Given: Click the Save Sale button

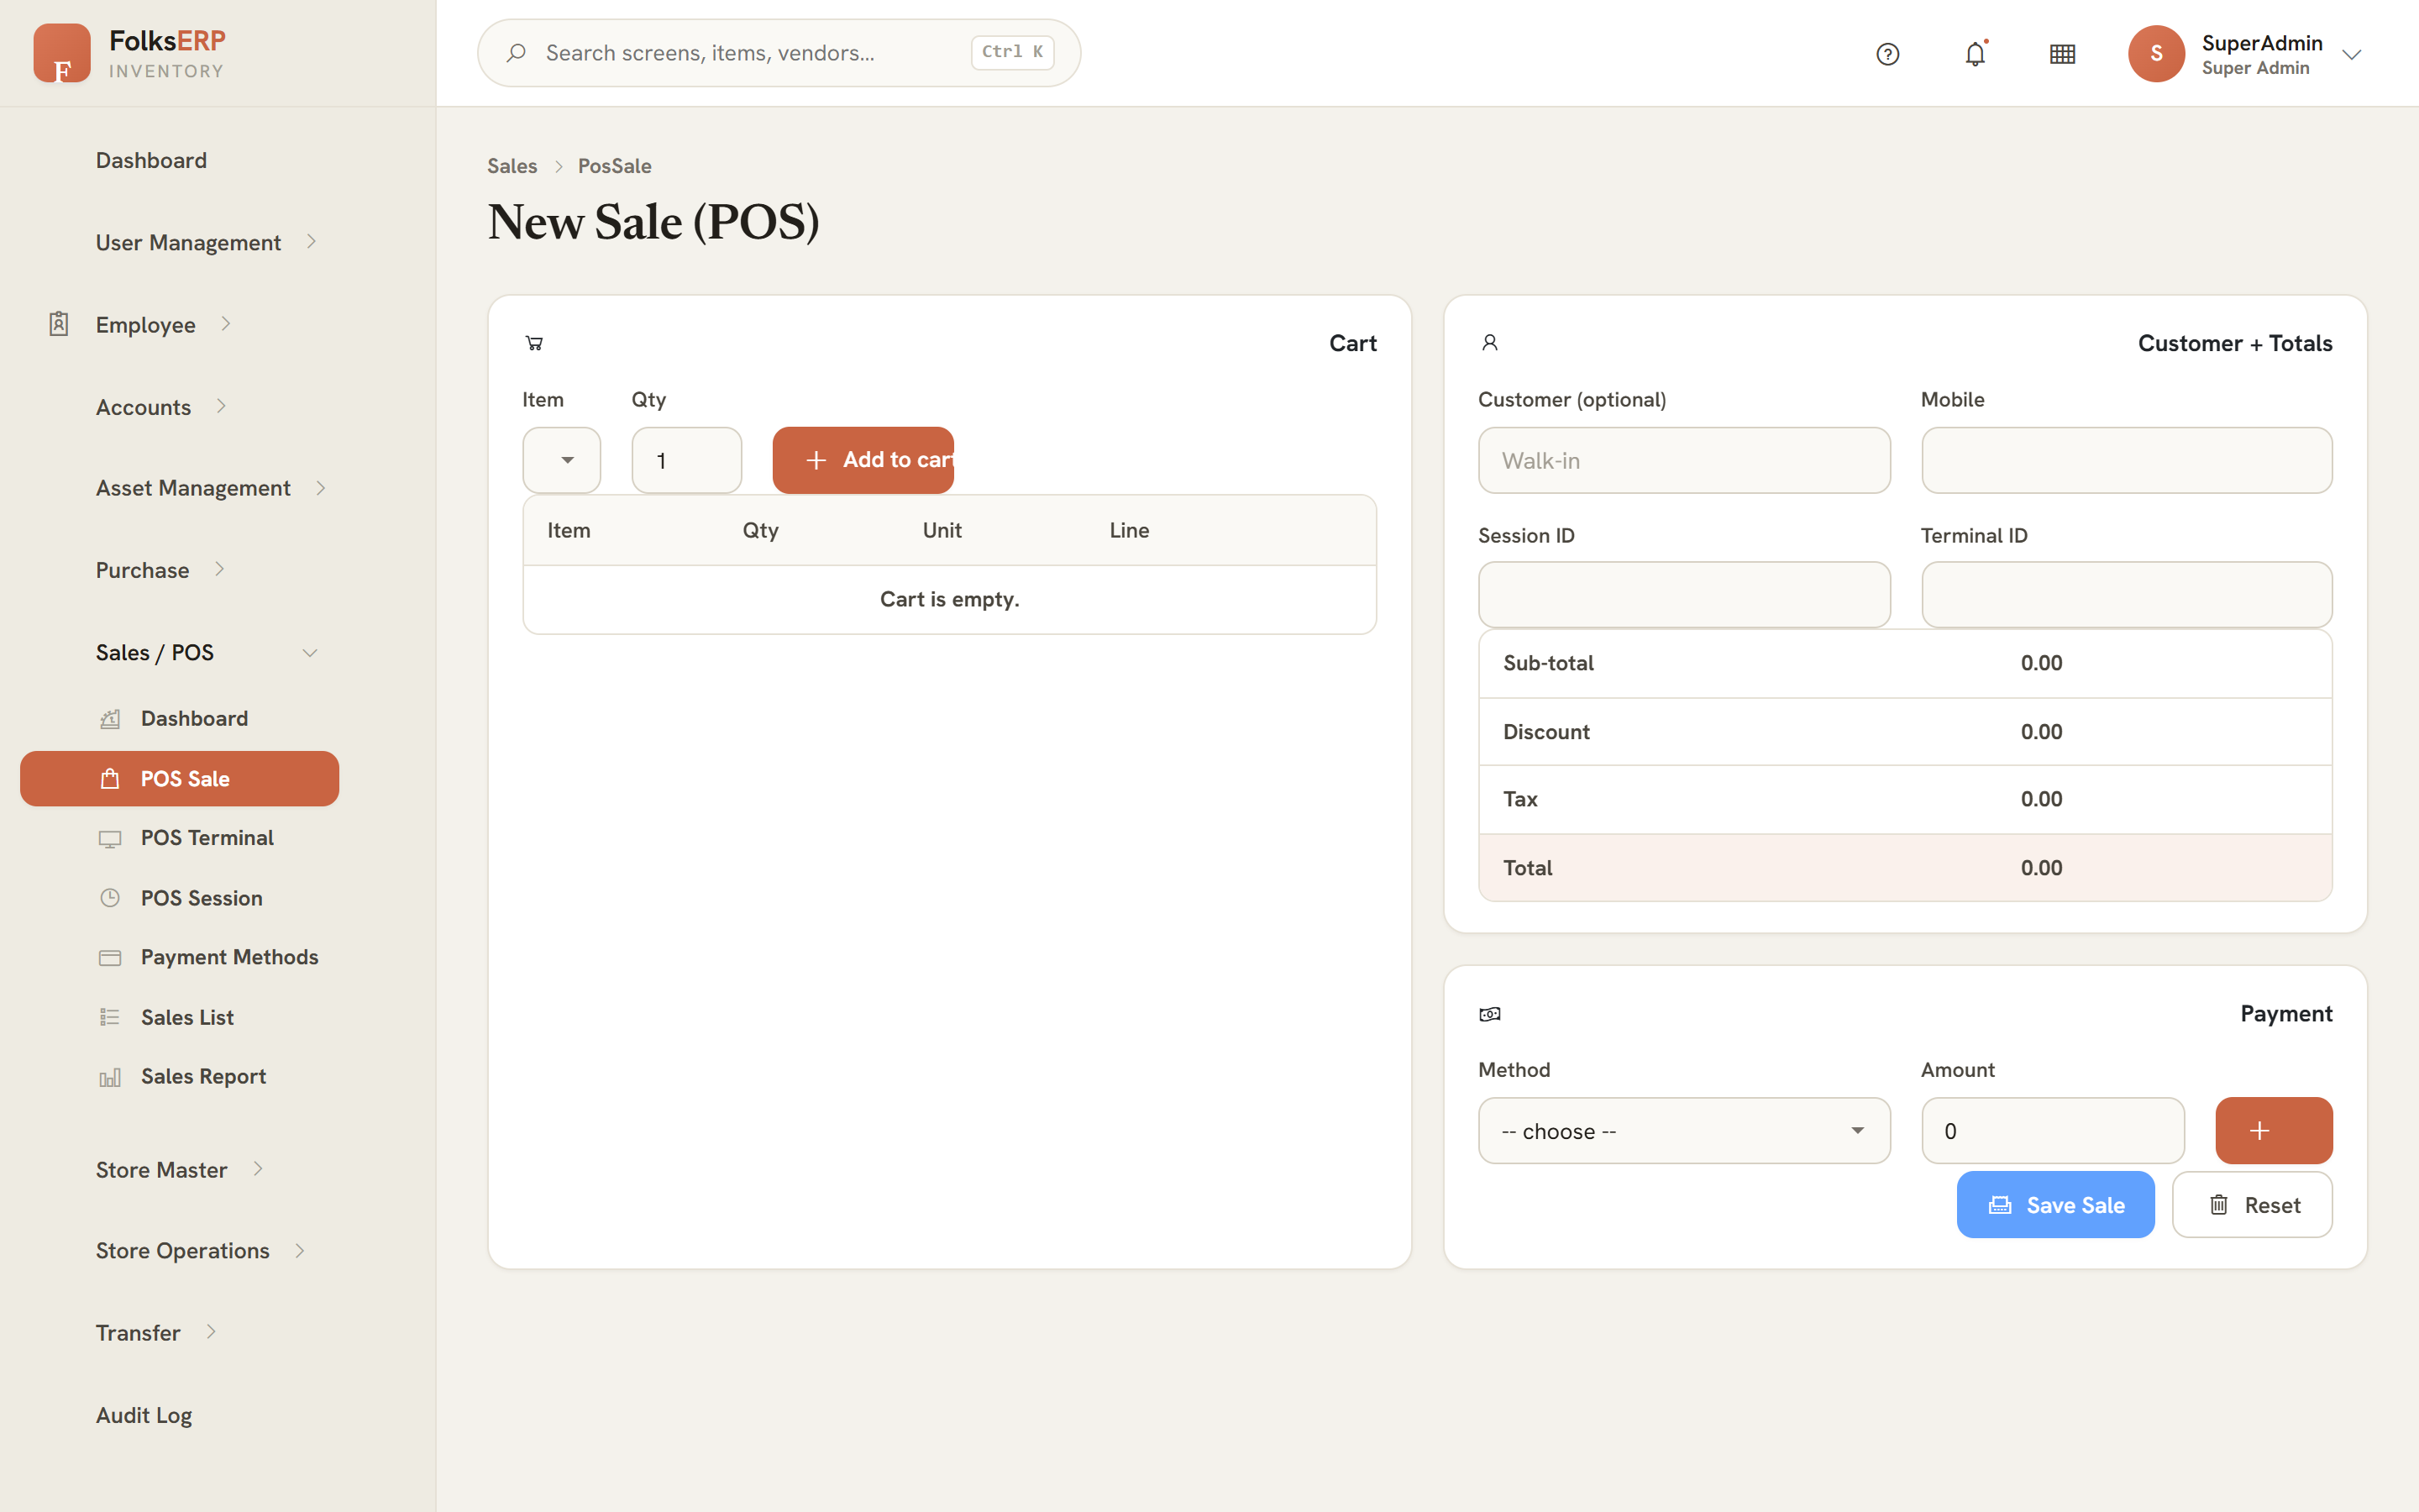Looking at the screenshot, I should coord(2055,1205).
